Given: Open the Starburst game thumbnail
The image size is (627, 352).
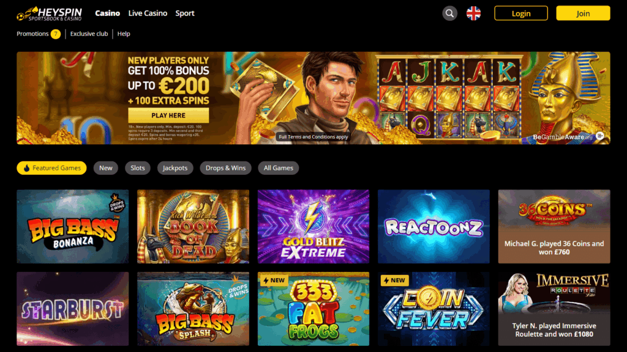Looking at the screenshot, I should coord(73,309).
